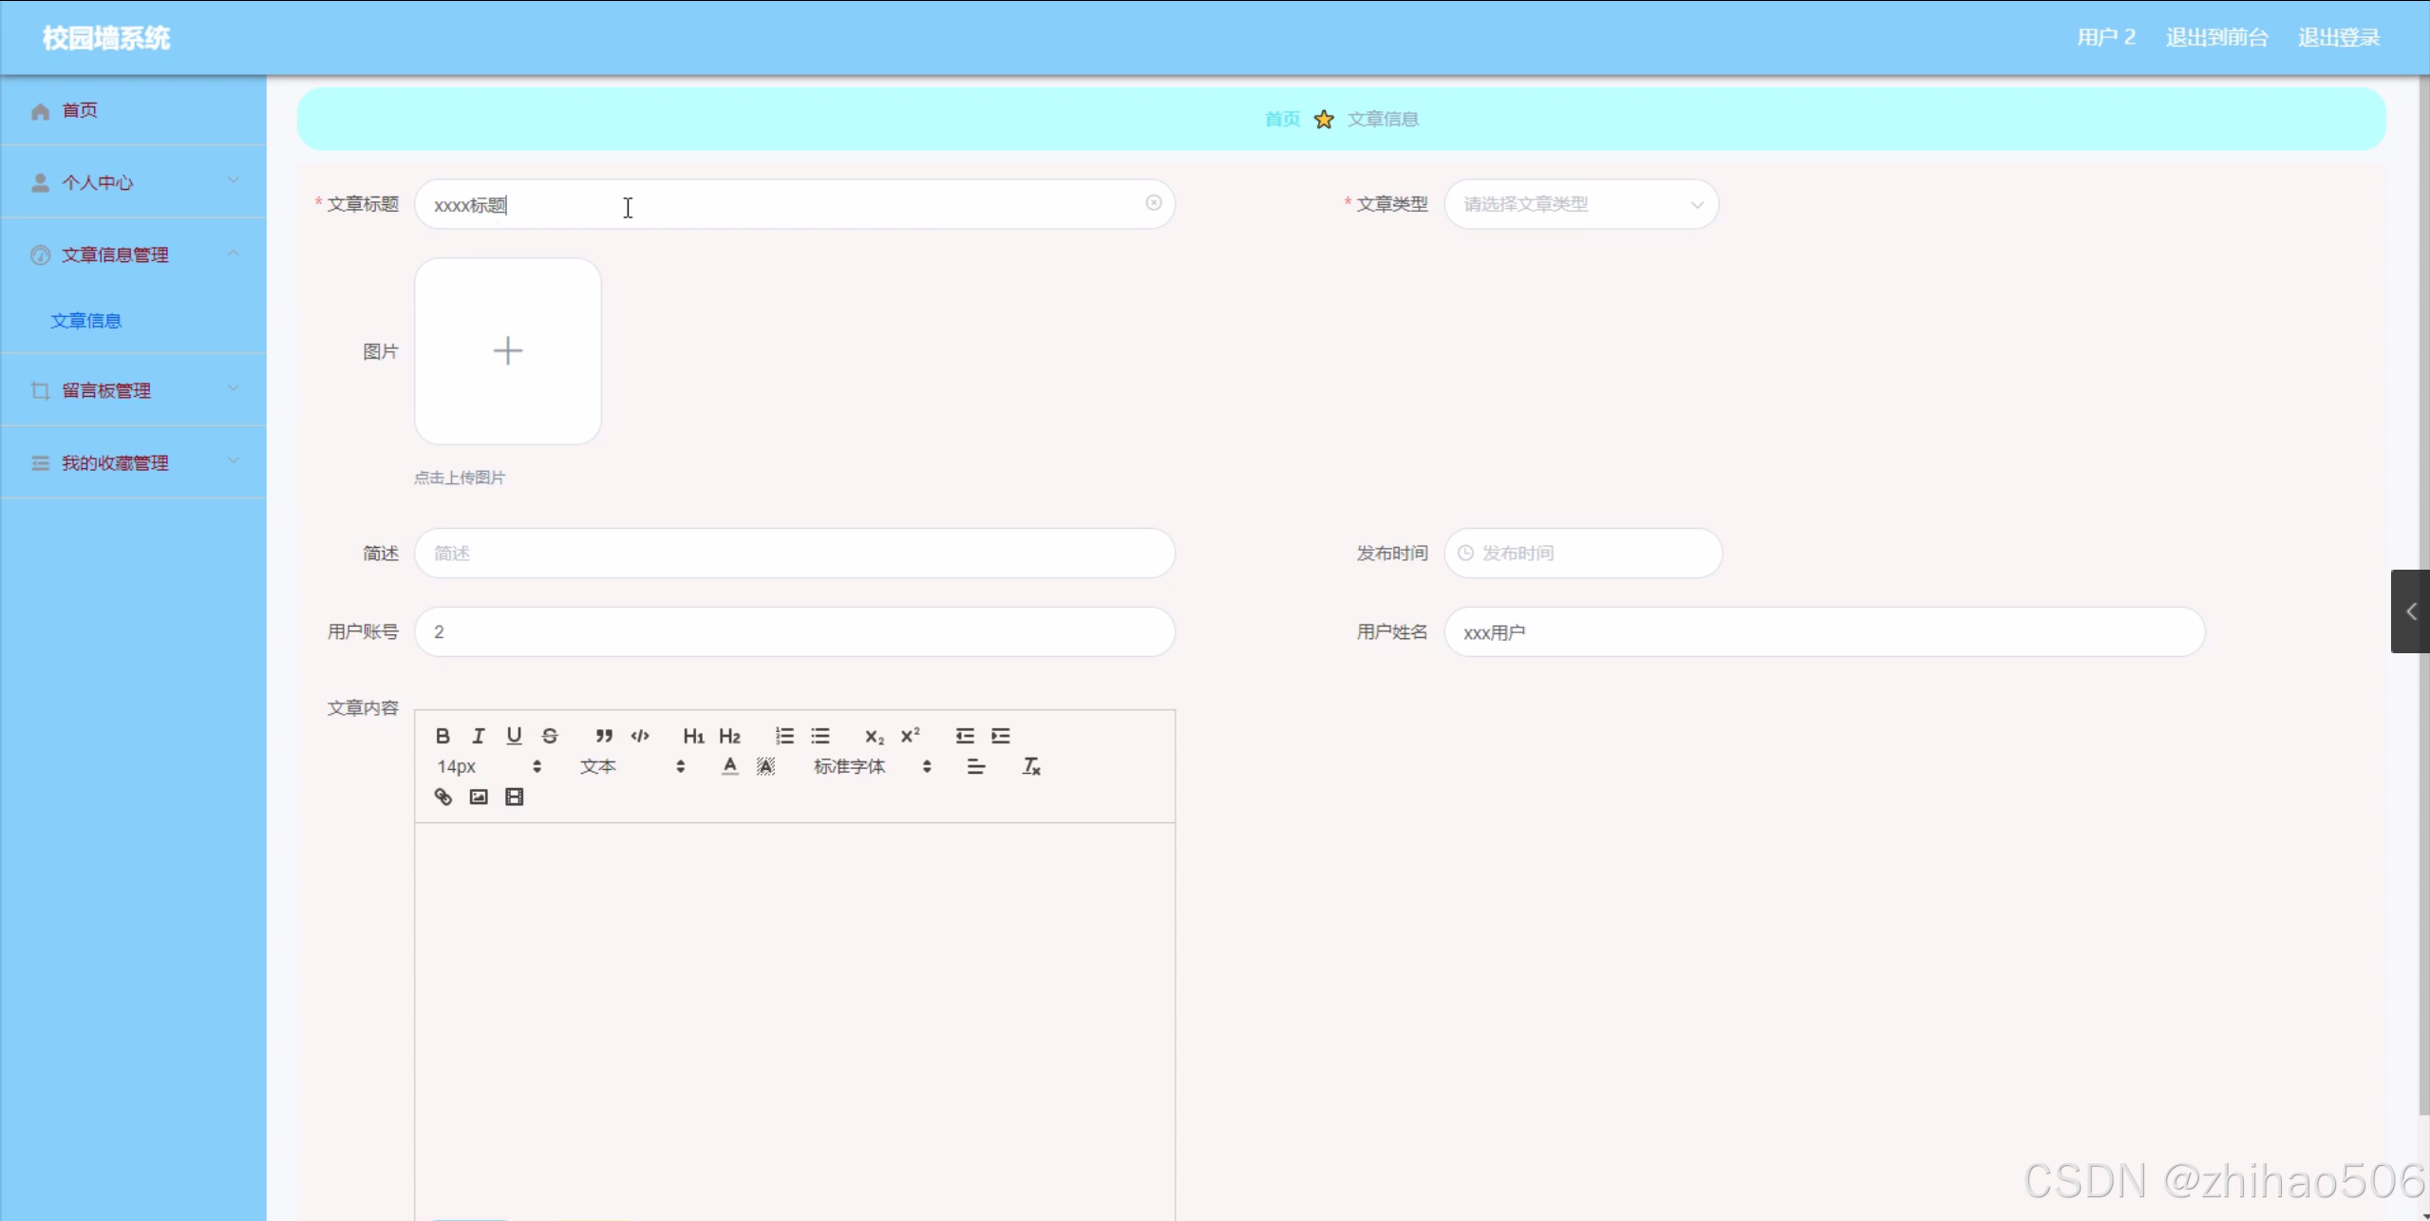Click the image upload plus box
Viewport: 2430px width, 1221px height.
tap(508, 351)
